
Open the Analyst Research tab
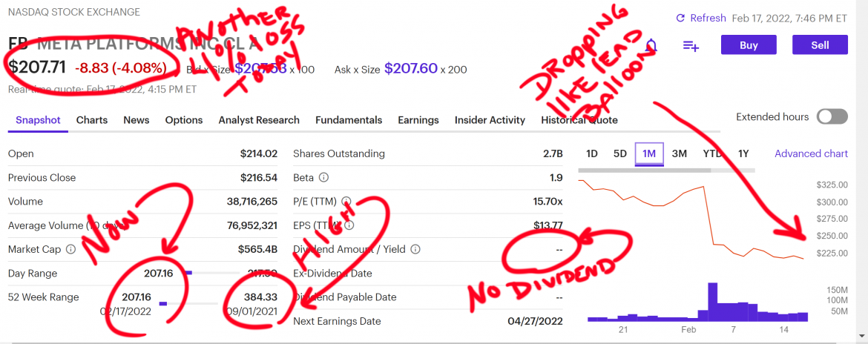(x=259, y=120)
